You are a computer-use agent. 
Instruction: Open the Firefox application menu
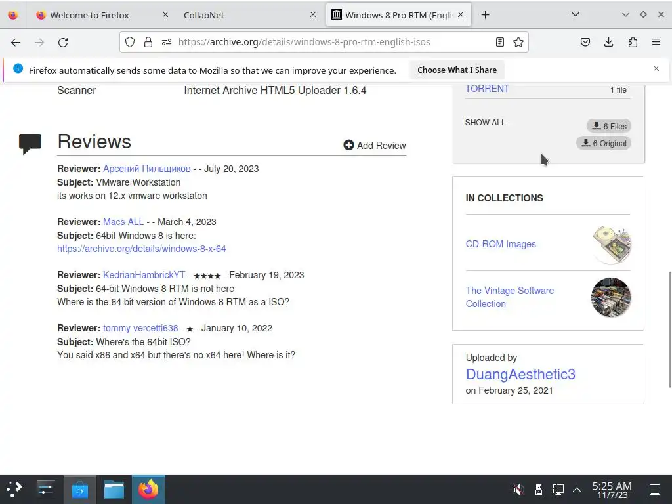(x=656, y=42)
